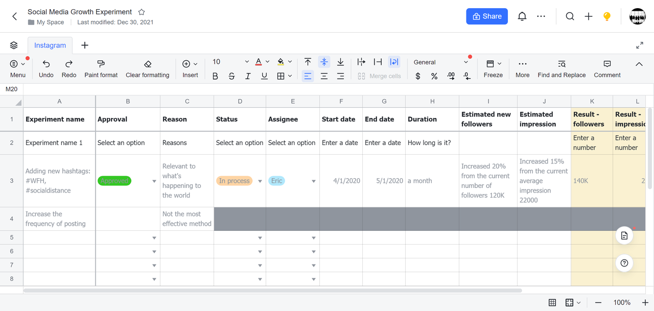This screenshot has width=654, height=311.
Task: Open the Menu in toolbar
Action: tap(17, 68)
